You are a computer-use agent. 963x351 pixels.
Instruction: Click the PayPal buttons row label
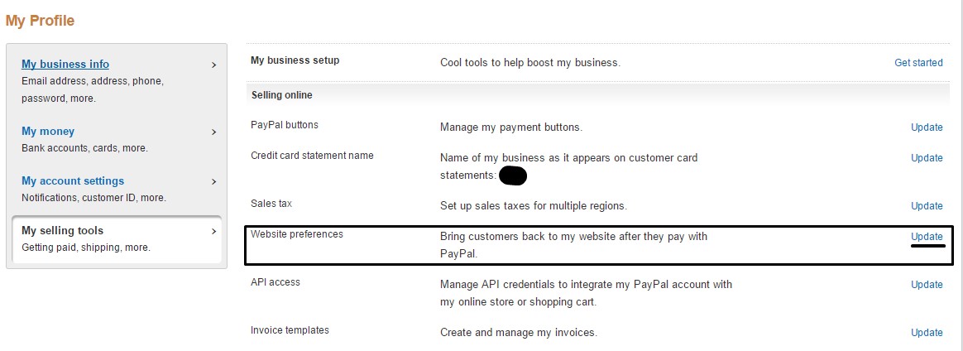coord(285,125)
